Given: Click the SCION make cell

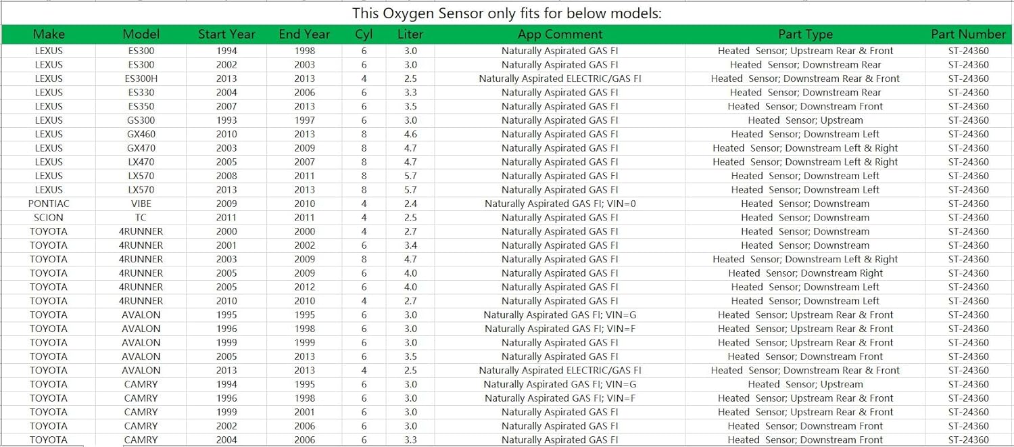Looking at the screenshot, I should point(49,218).
